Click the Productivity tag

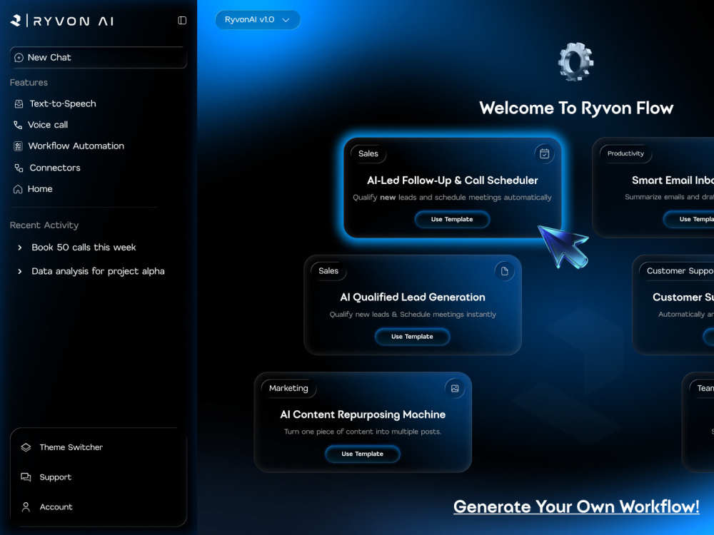[625, 154]
